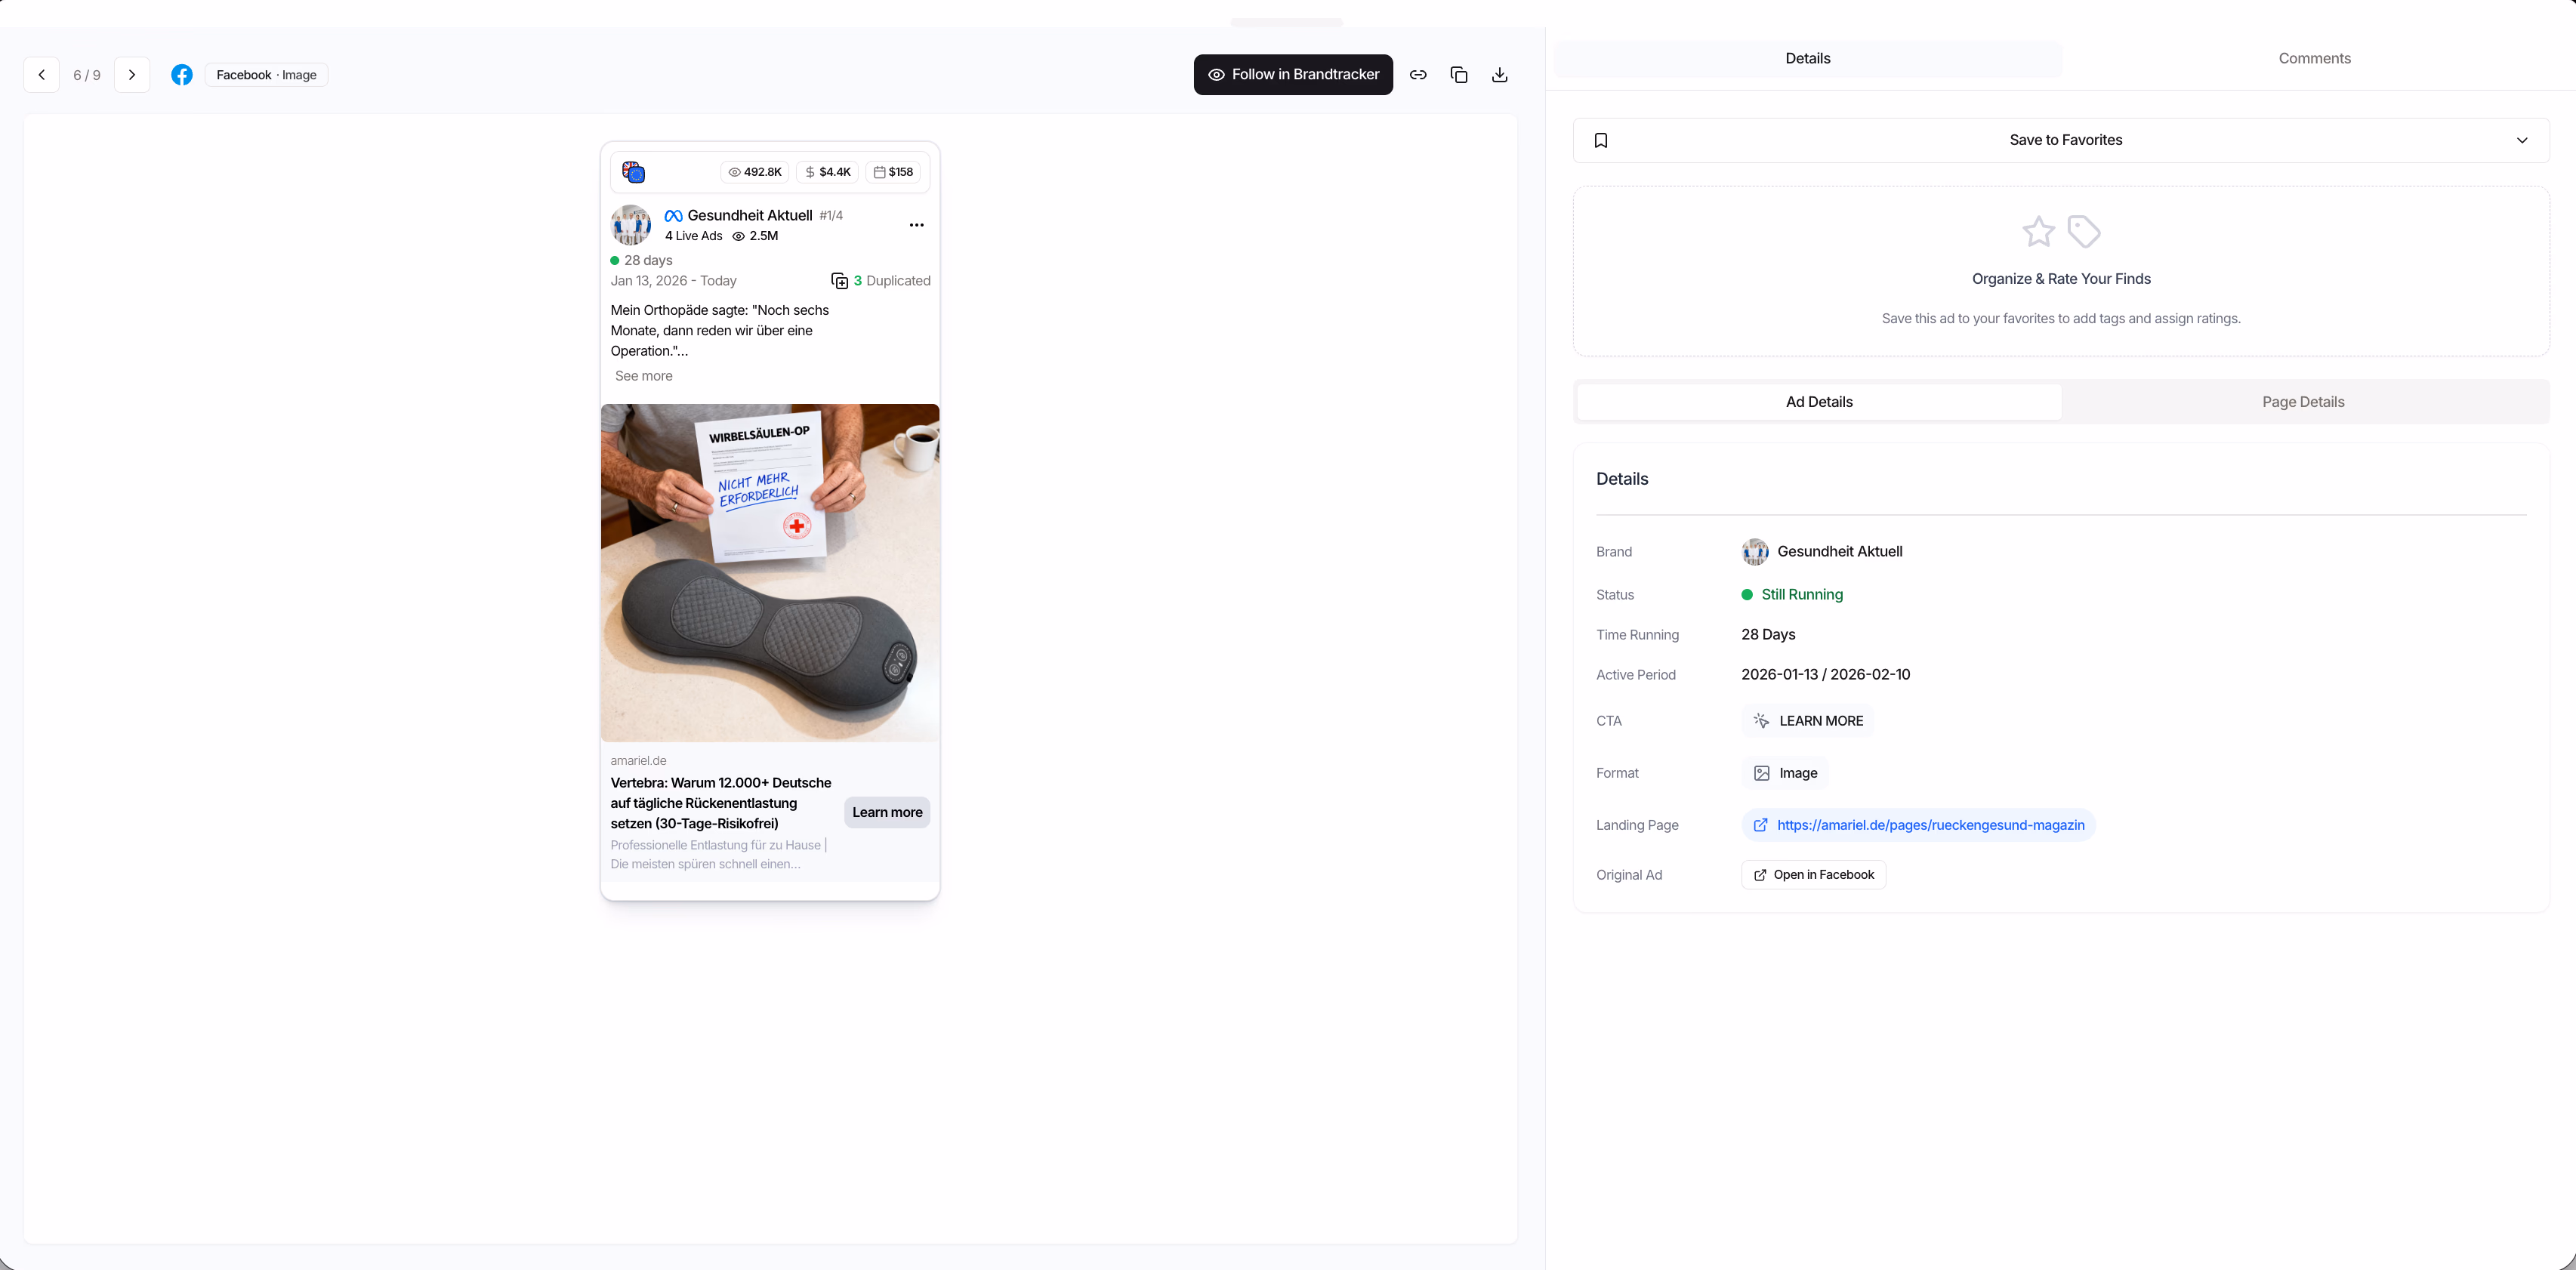
Task: Click the download icon
Action: pyautogui.click(x=1499, y=75)
